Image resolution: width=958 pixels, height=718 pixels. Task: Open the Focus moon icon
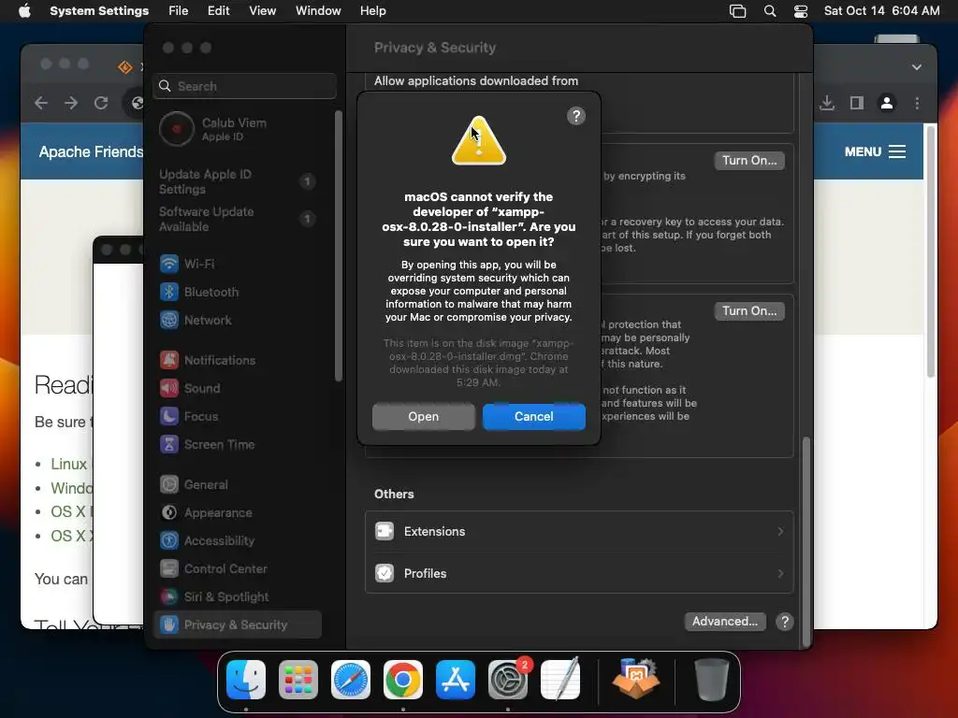[x=169, y=416]
